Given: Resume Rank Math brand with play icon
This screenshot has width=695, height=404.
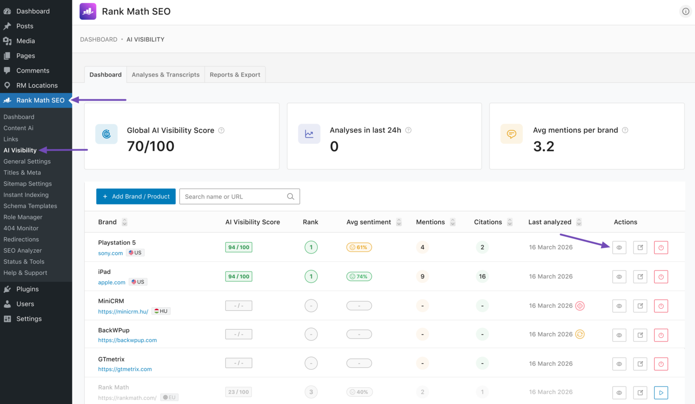Looking at the screenshot, I should pyautogui.click(x=661, y=393).
